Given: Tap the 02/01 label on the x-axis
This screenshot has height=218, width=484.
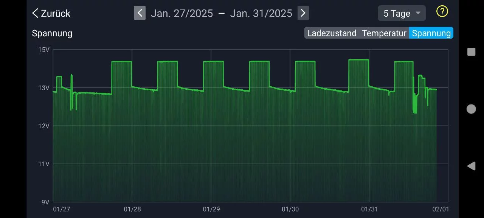Looking at the screenshot, I should pos(441,209).
